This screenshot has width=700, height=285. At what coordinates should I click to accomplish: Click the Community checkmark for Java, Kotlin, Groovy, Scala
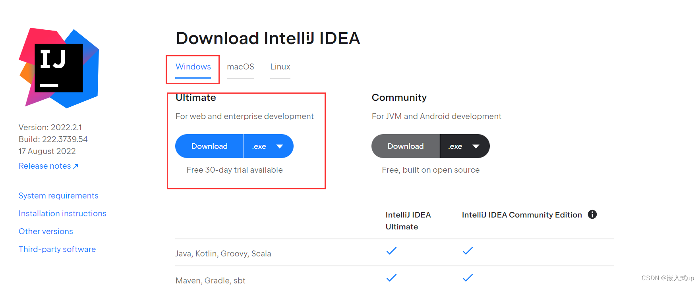point(468,250)
